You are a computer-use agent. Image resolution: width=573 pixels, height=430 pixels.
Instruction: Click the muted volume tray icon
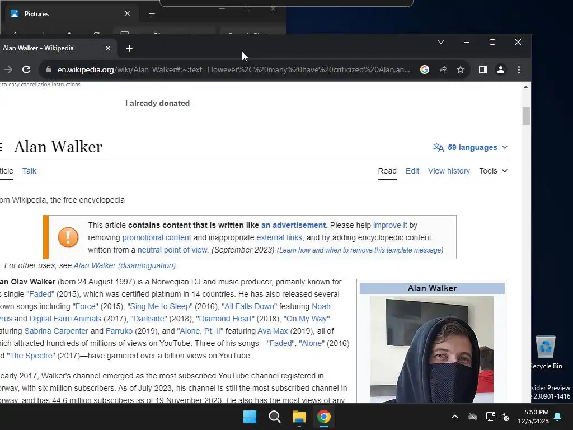pos(505,417)
